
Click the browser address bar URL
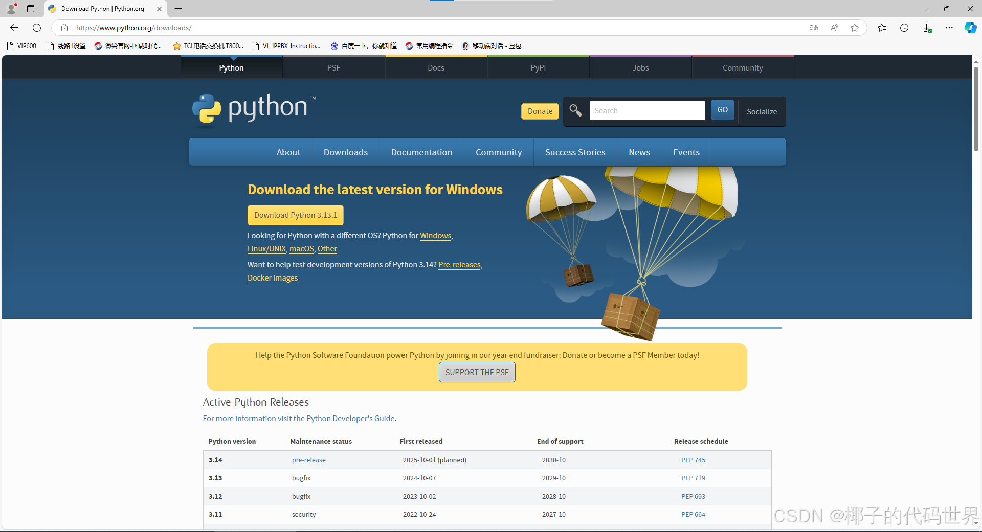[x=134, y=28]
